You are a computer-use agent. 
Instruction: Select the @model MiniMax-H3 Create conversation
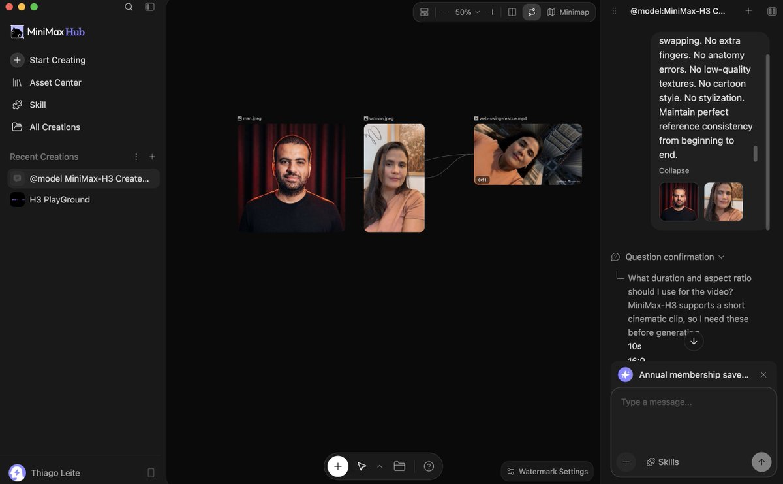click(x=84, y=178)
